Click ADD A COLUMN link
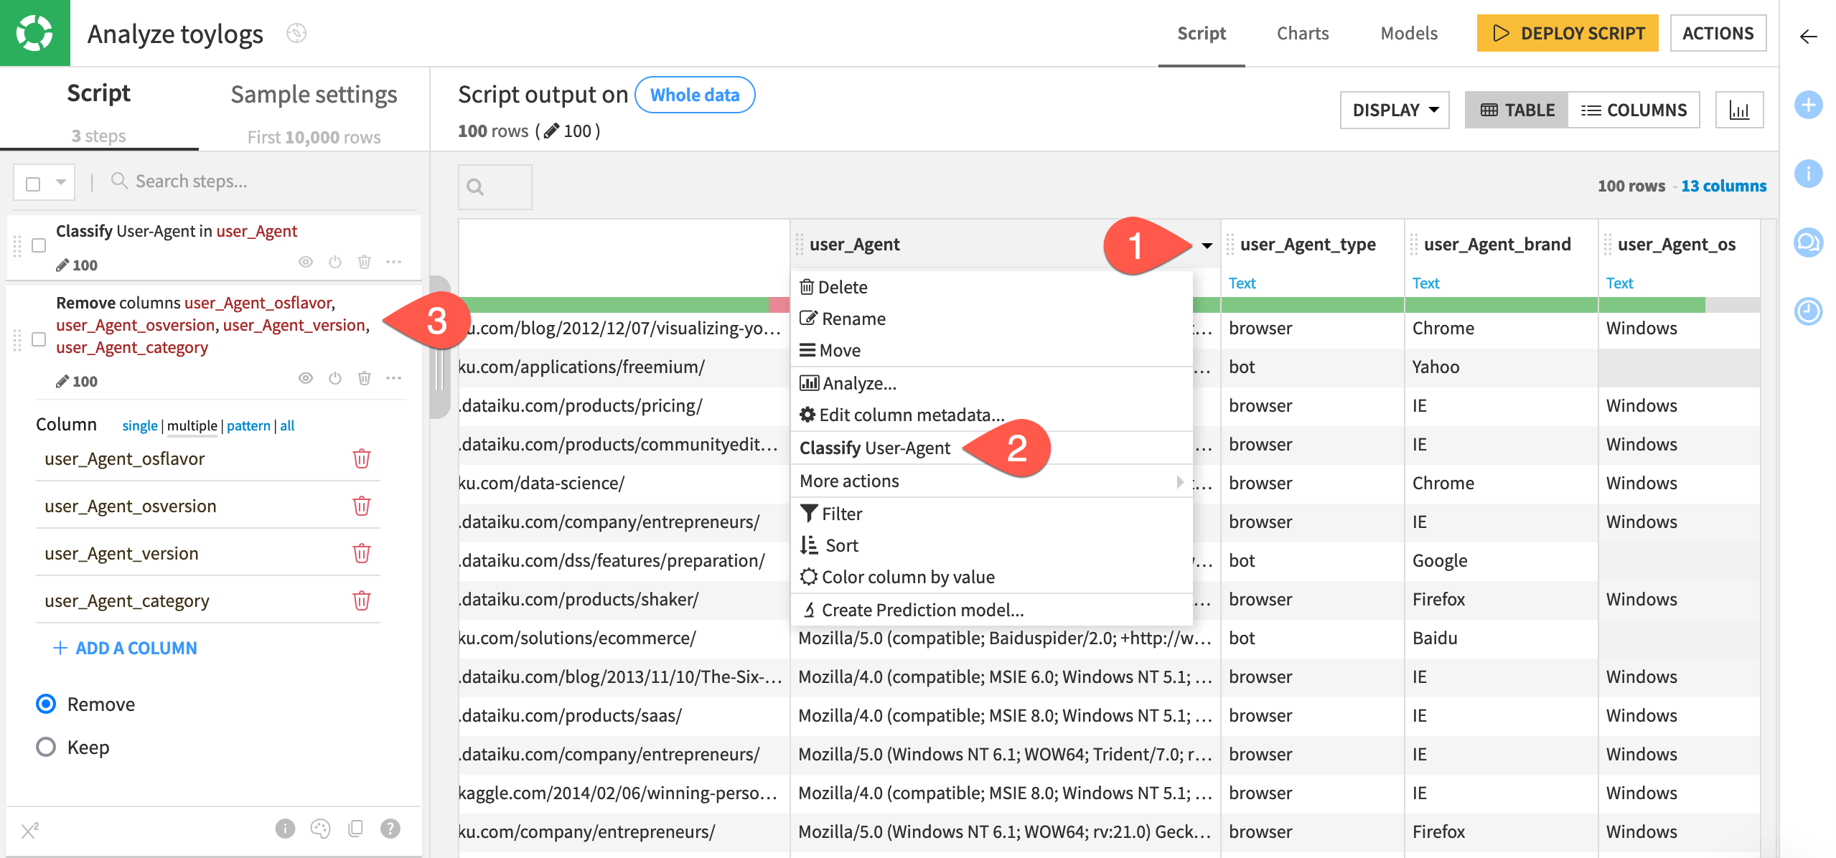Screen dimensions: 1836x858 [126, 648]
